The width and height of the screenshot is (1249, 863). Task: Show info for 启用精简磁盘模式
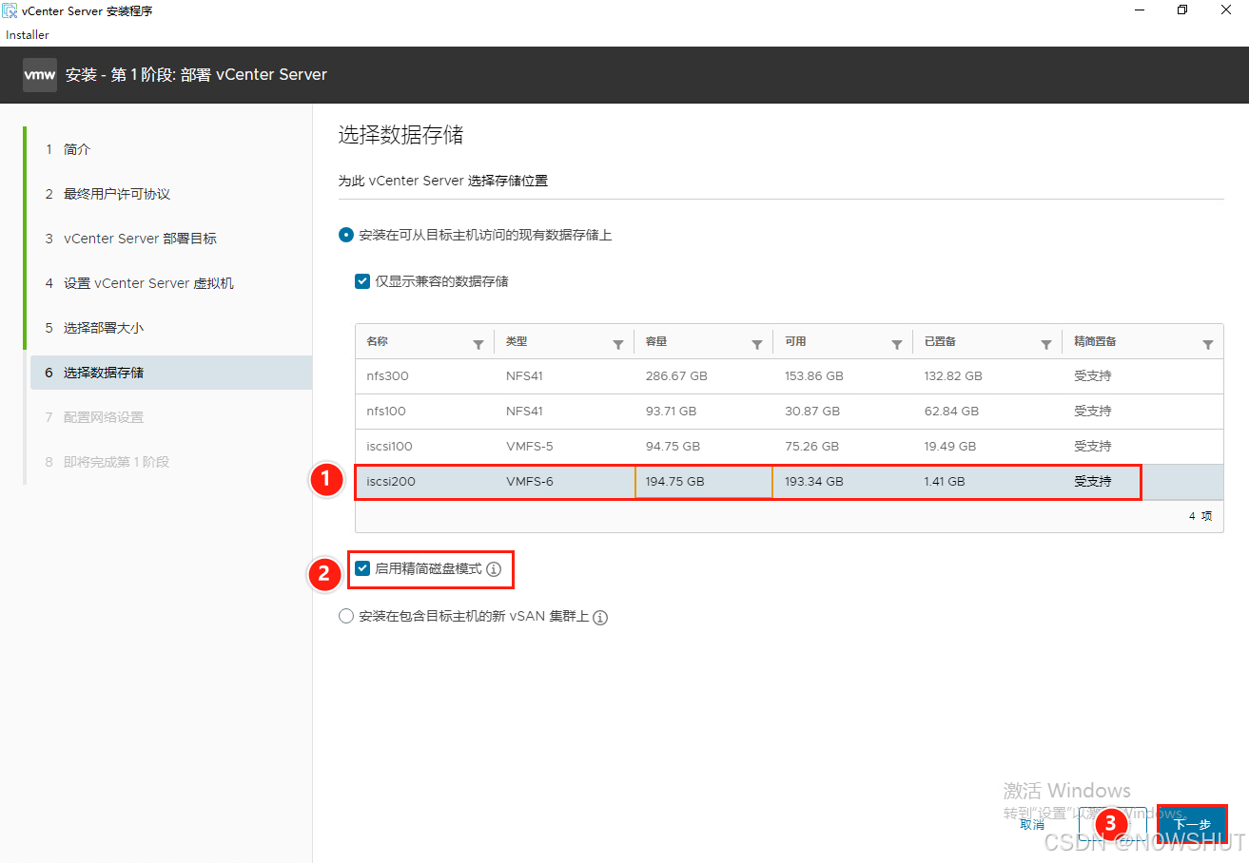click(x=494, y=569)
